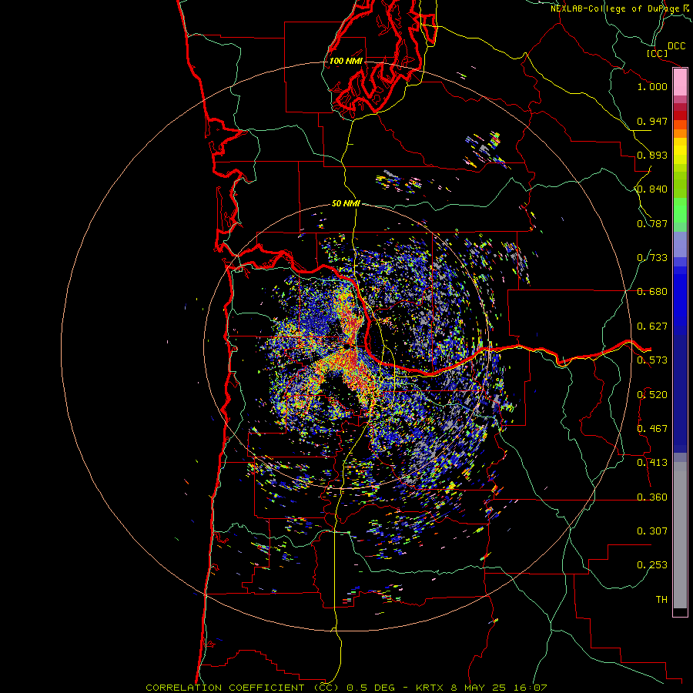Pick the bright green segment of the color bar

click(680, 210)
